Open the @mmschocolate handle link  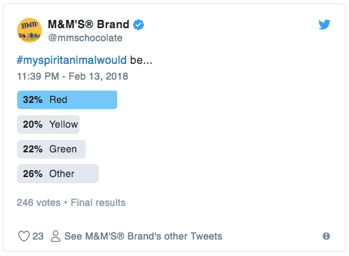(x=85, y=38)
